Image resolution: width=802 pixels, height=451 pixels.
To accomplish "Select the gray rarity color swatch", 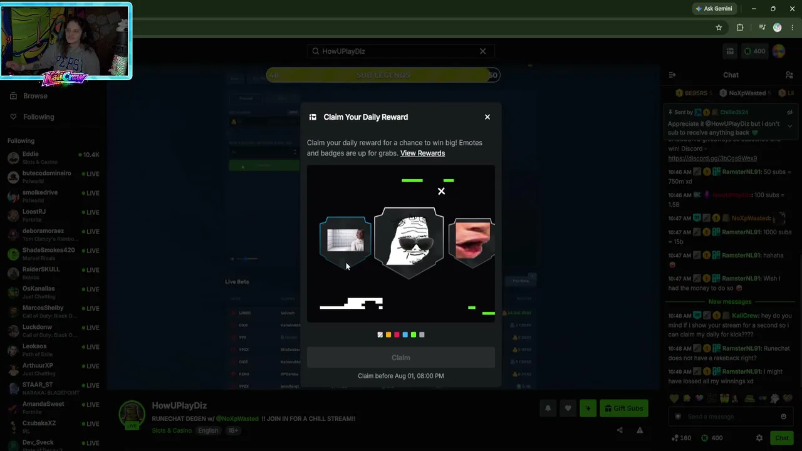I will 422,334.
